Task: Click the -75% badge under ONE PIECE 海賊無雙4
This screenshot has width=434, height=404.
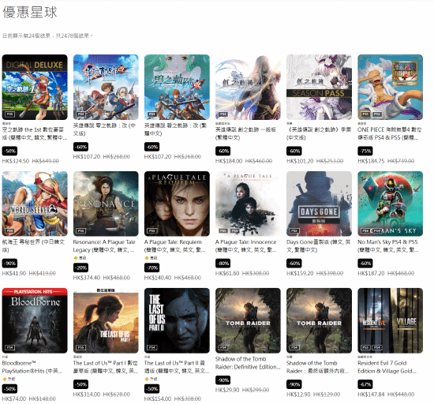Action: tap(365, 151)
